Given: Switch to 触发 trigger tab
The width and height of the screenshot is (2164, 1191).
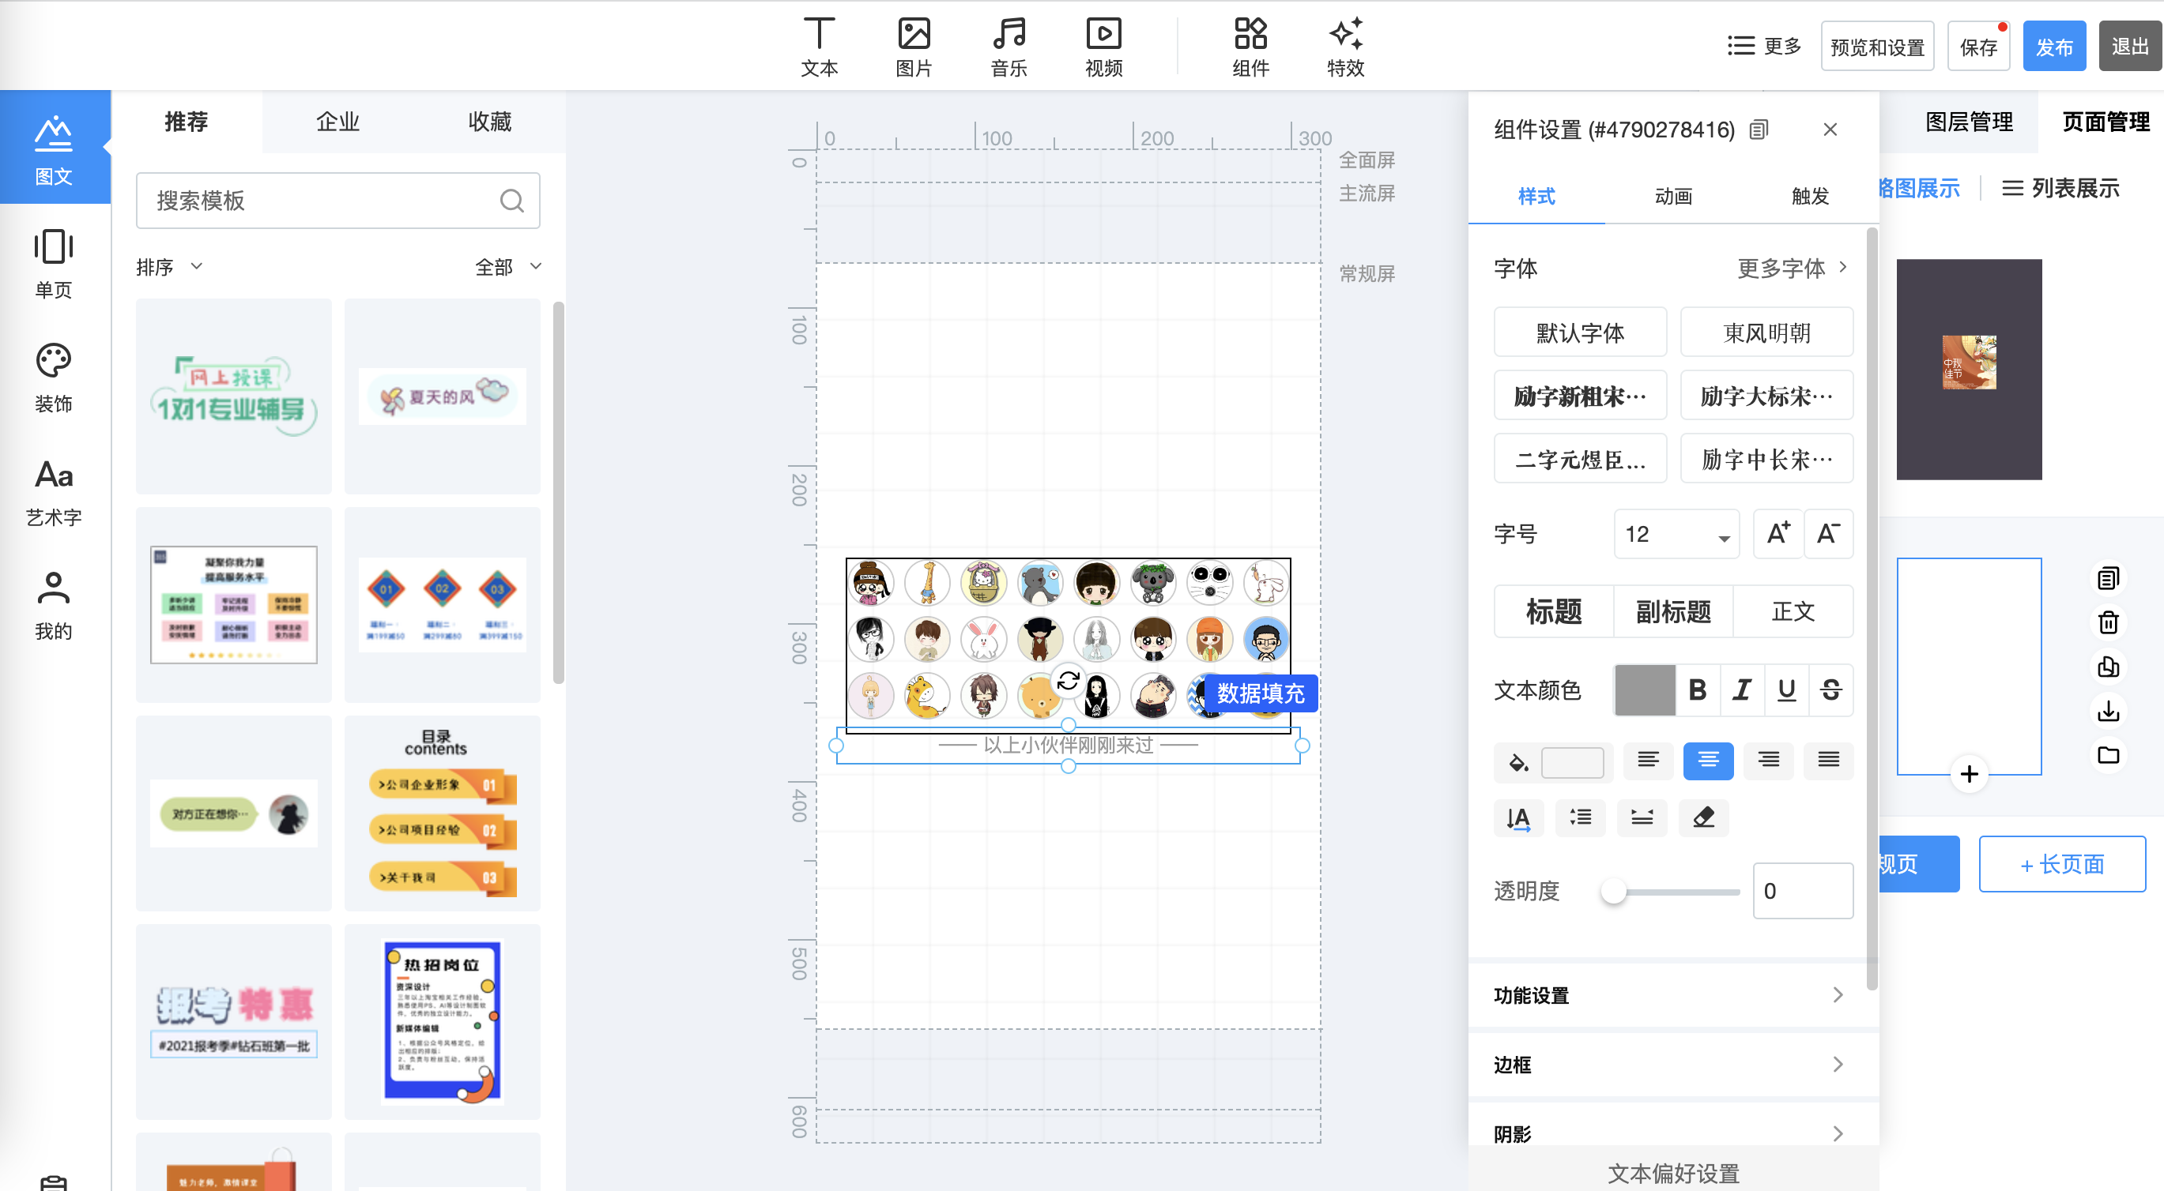Looking at the screenshot, I should pos(1809,197).
